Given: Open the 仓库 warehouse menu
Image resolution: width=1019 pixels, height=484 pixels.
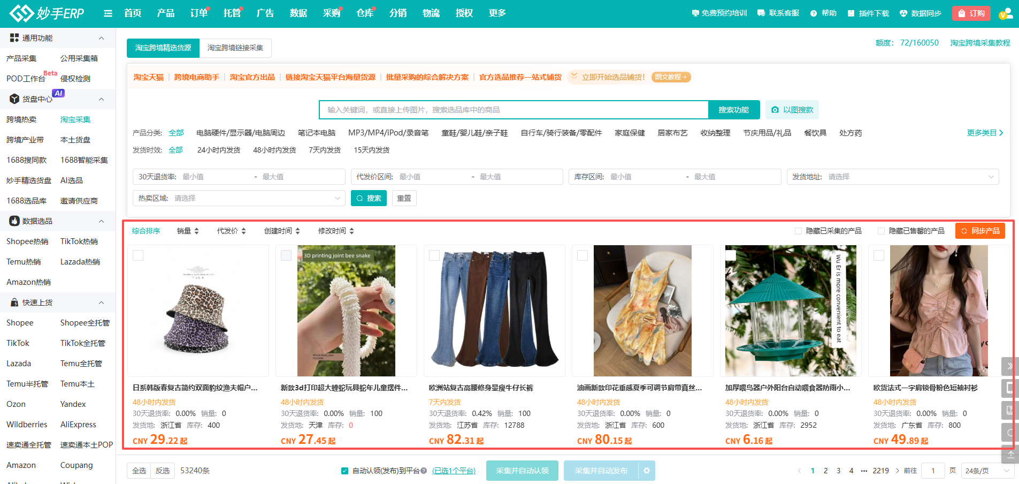Looking at the screenshot, I should [x=364, y=13].
